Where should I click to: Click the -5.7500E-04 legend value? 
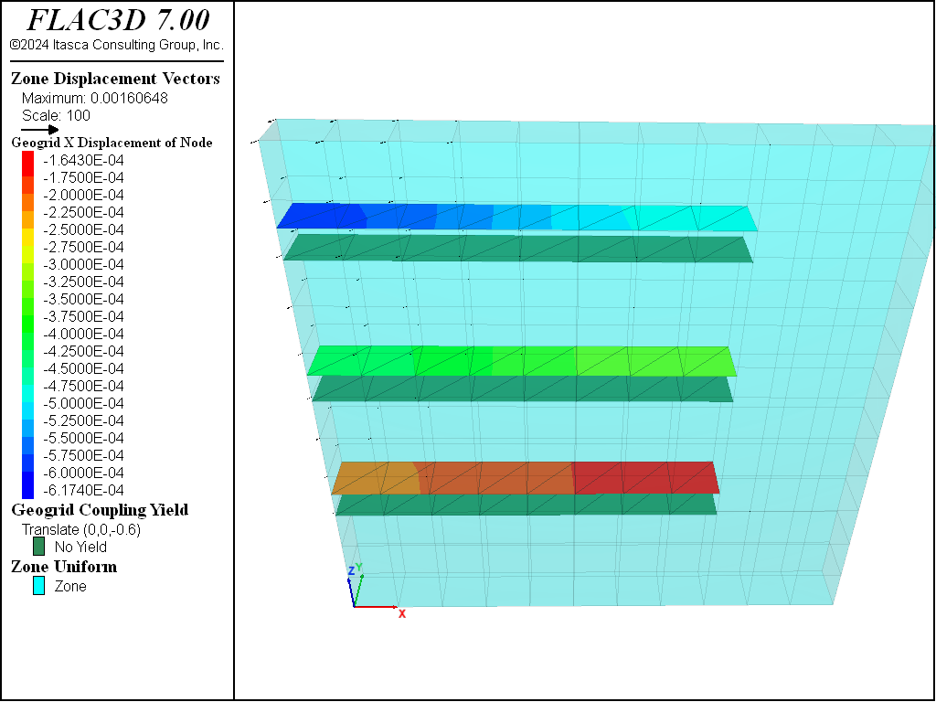(83, 455)
